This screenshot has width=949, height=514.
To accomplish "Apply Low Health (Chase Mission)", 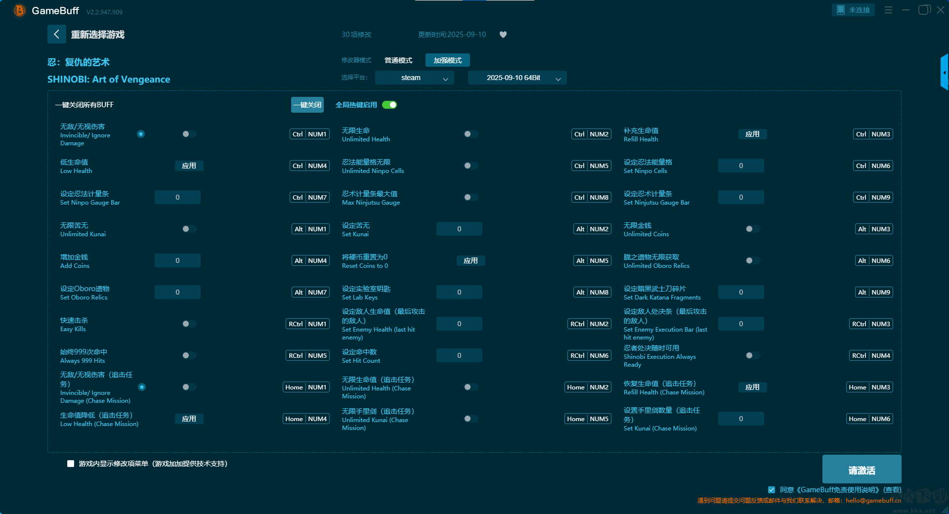I will tap(189, 419).
